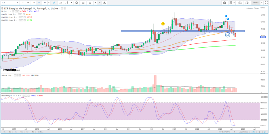The image size is (269, 134).
Task: Select the 1M monthly interval
Action: (39, 2)
